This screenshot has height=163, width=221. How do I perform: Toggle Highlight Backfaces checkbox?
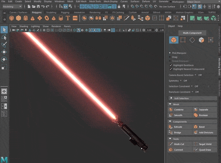point(171,65)
